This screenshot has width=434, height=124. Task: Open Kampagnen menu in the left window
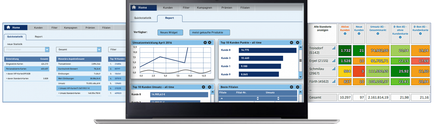tap(71, 28)
